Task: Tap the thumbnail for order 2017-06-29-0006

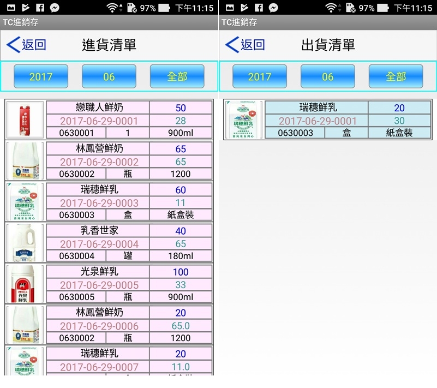Action: [25, 325]
